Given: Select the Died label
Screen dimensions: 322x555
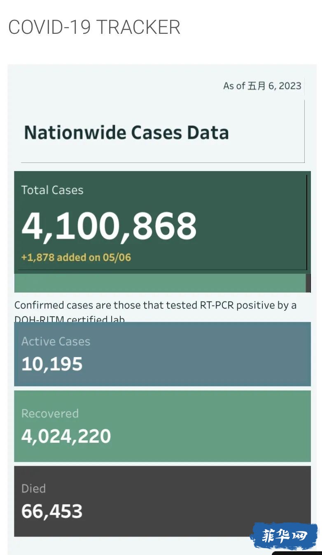Looking at the screenshot, I should (33, 489).
